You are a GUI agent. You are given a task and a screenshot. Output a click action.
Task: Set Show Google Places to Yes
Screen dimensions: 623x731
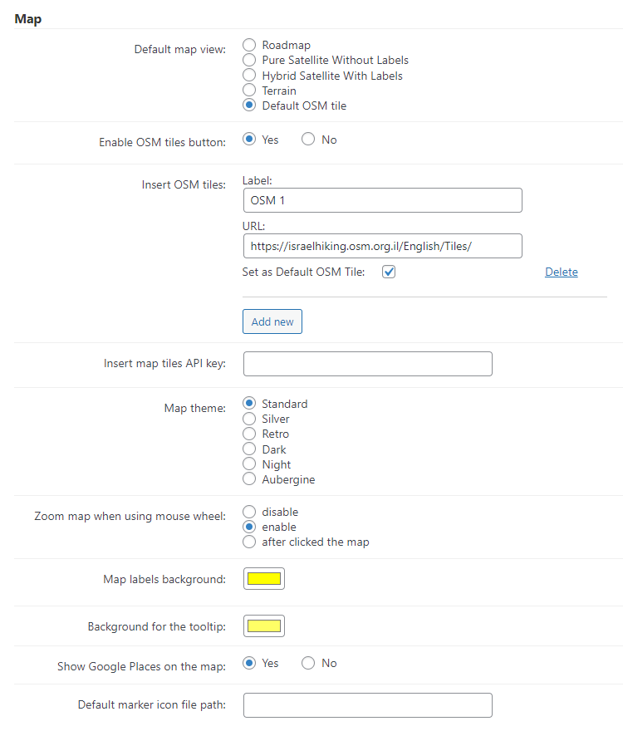pyautogui.click(x=249, y=663)
